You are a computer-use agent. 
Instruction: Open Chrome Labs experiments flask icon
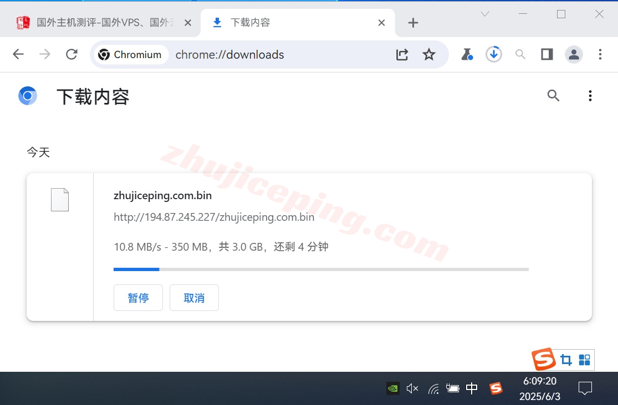coord(467,55)
